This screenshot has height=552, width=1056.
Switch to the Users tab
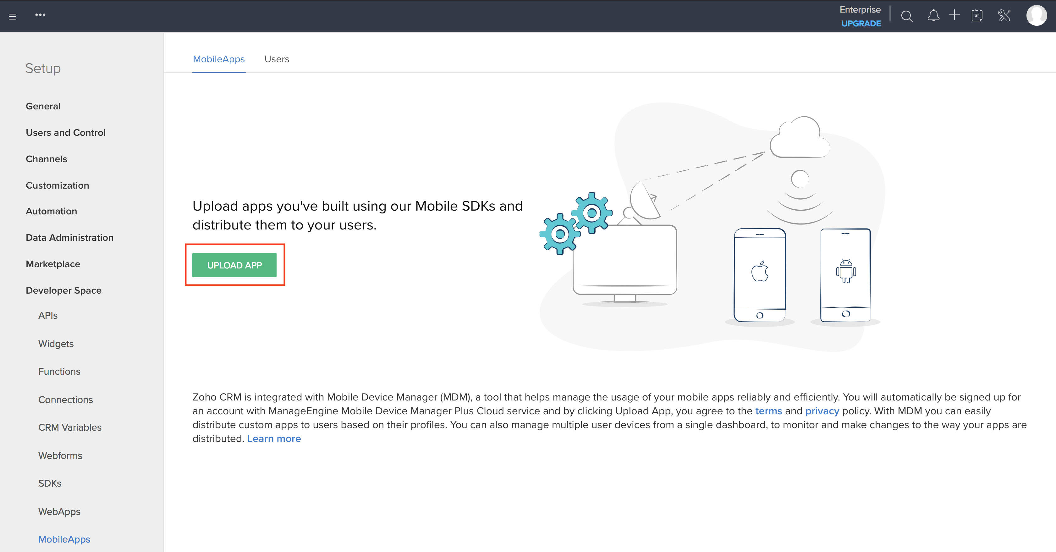coord(277,59)
